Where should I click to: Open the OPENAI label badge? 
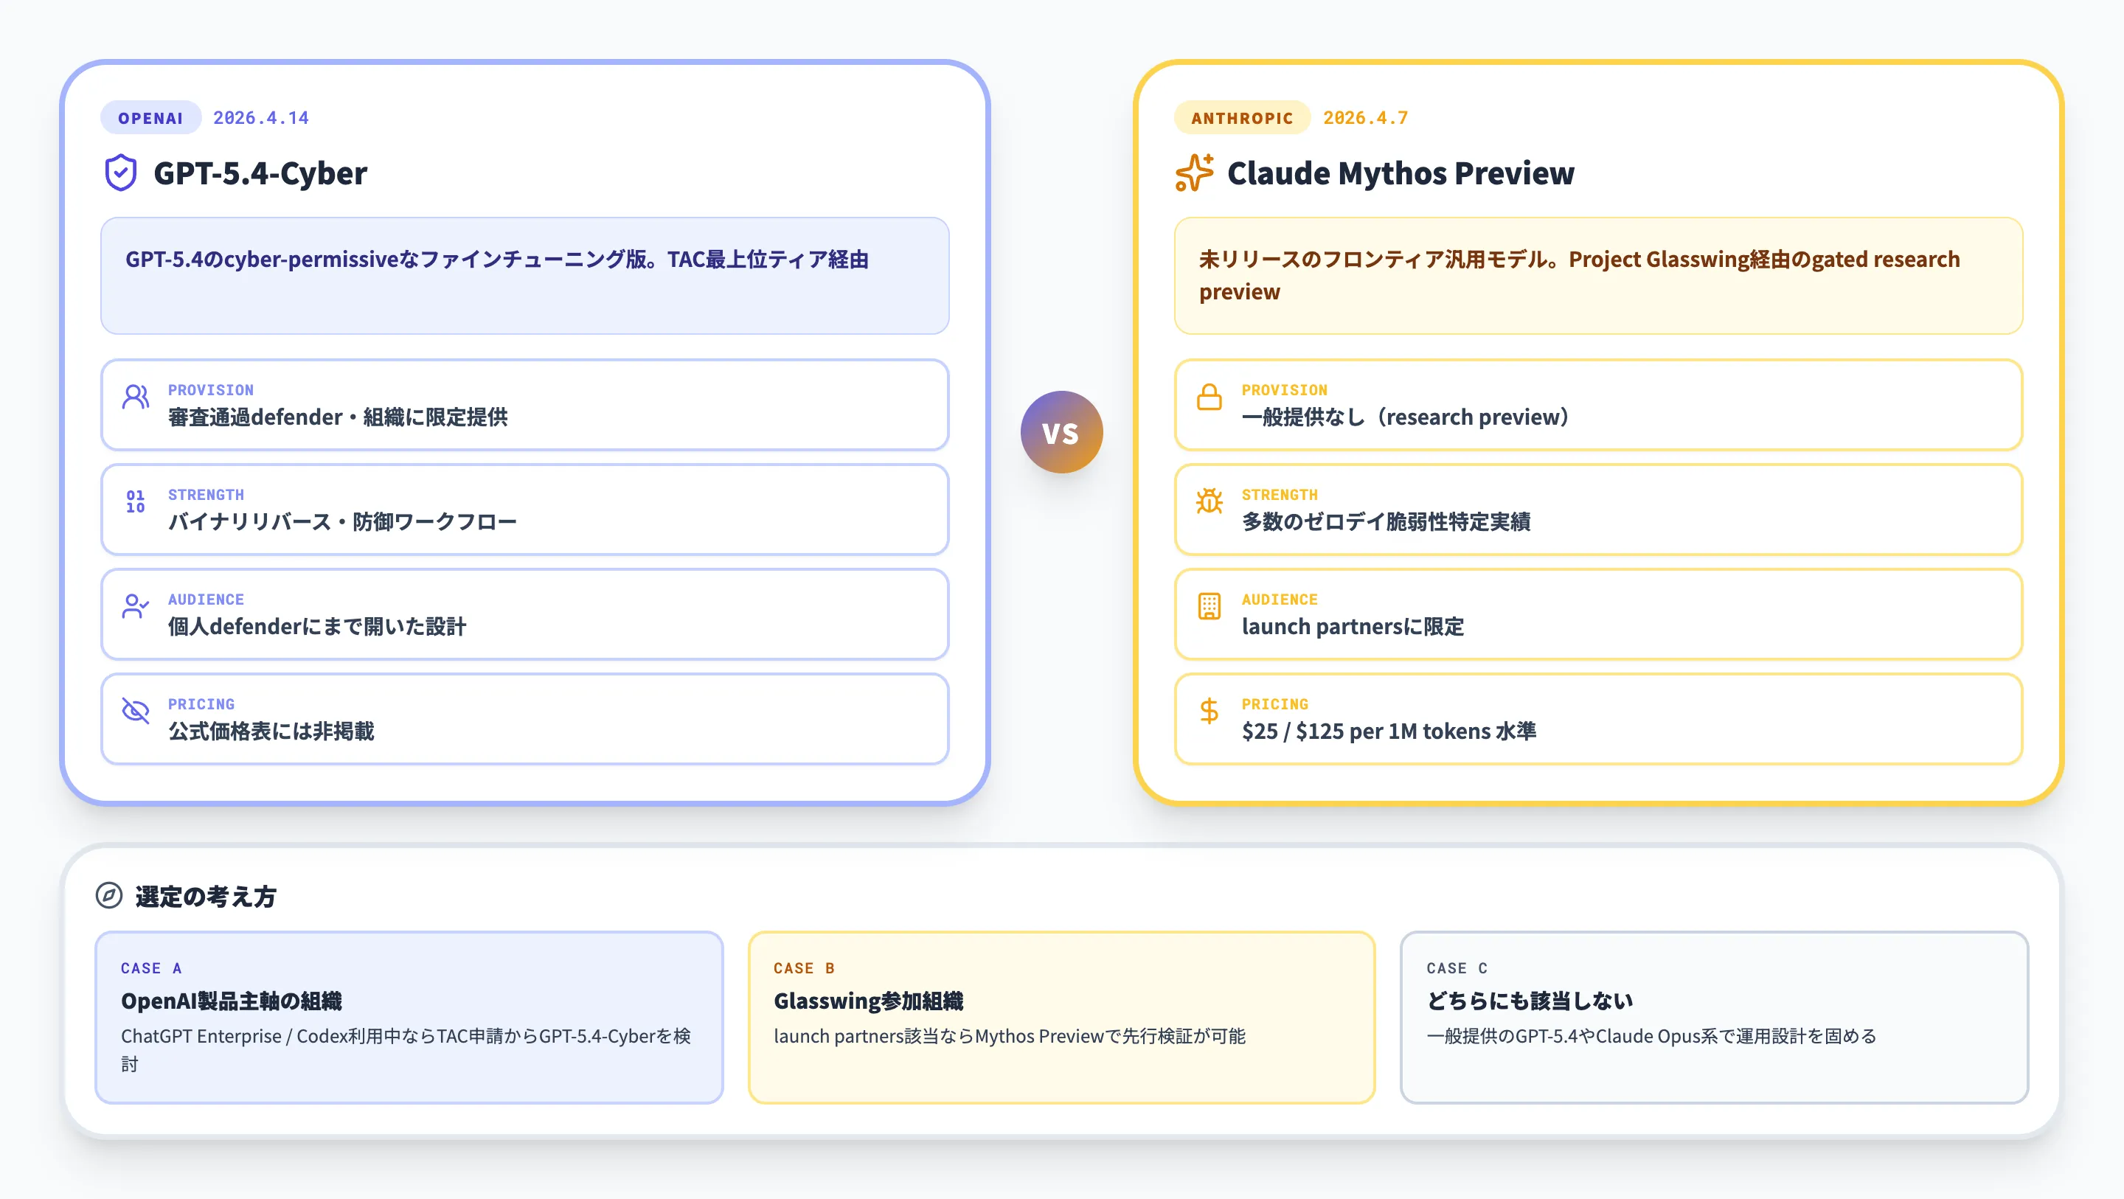[x=151, y=117]
